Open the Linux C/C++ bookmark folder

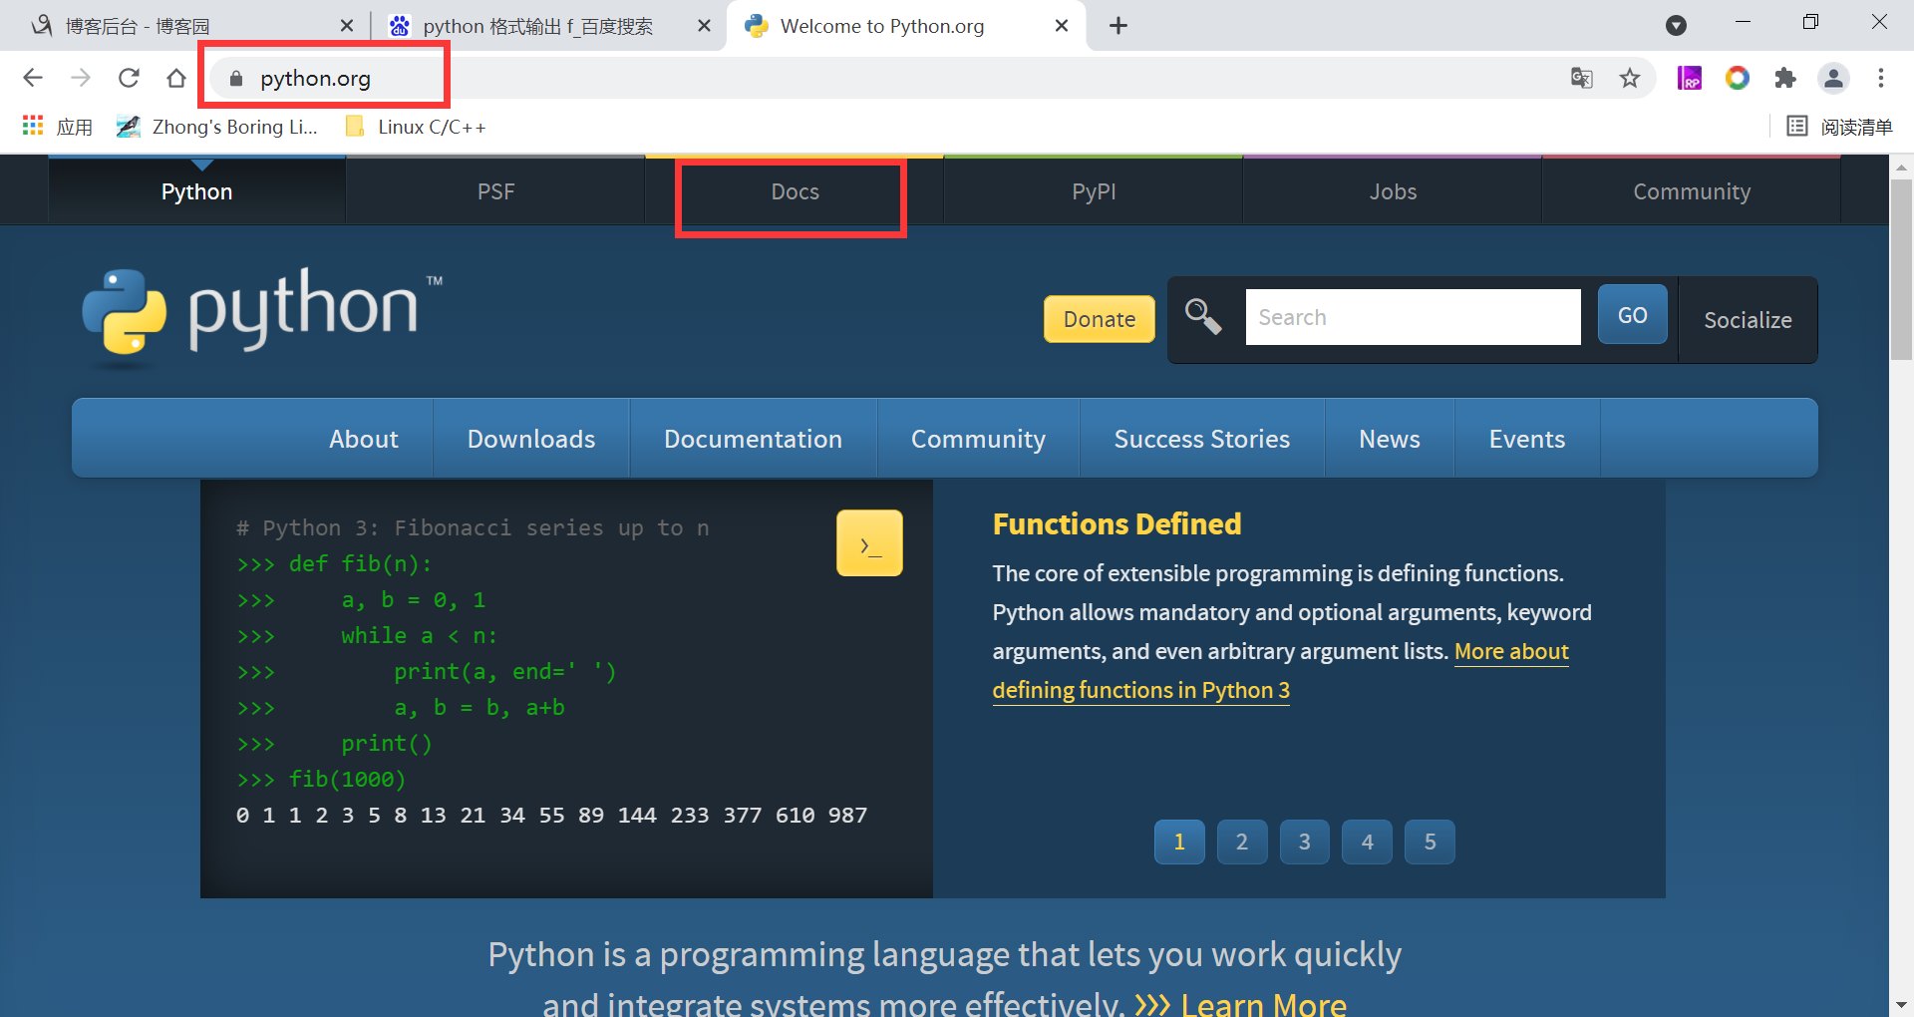point(415,127)
